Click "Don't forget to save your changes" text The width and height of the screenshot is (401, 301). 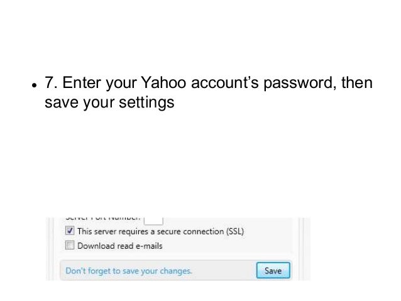pyautogui.click(x=127, y=271)
